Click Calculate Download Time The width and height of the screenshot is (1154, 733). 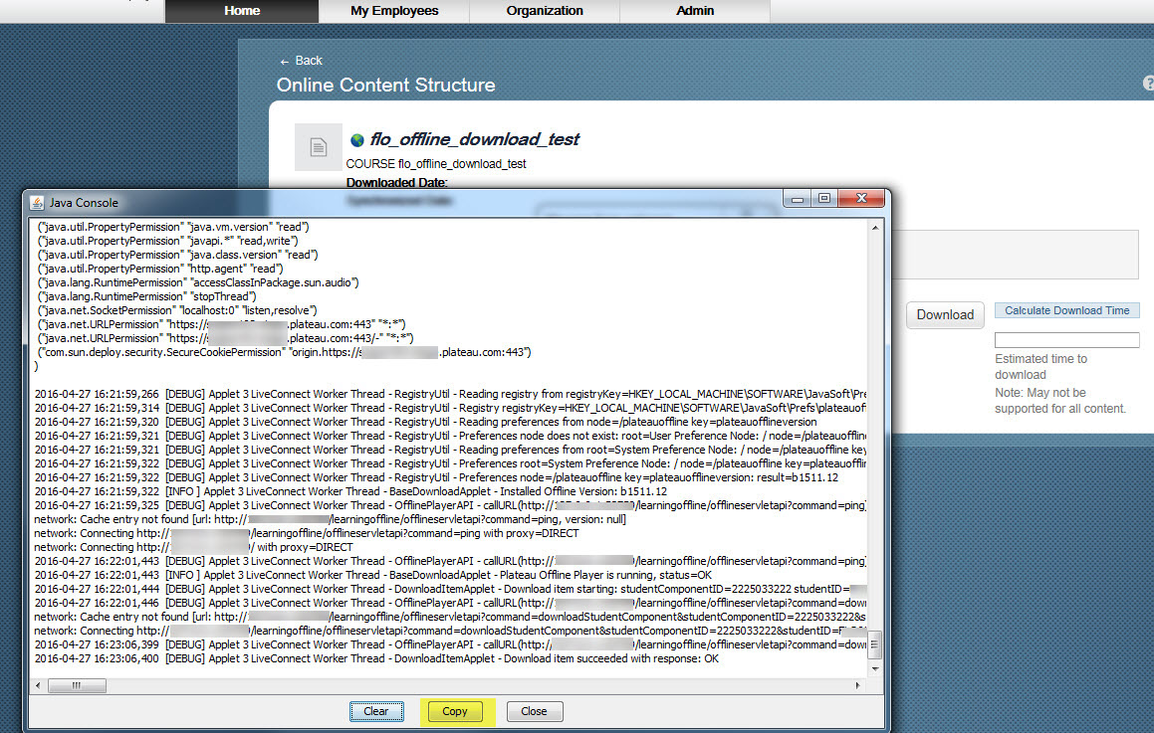pyautogui.click(x=1067, y=311)
